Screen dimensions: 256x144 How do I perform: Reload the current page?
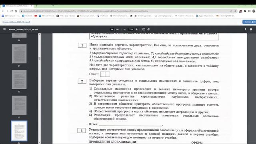[x=12, y=11]
